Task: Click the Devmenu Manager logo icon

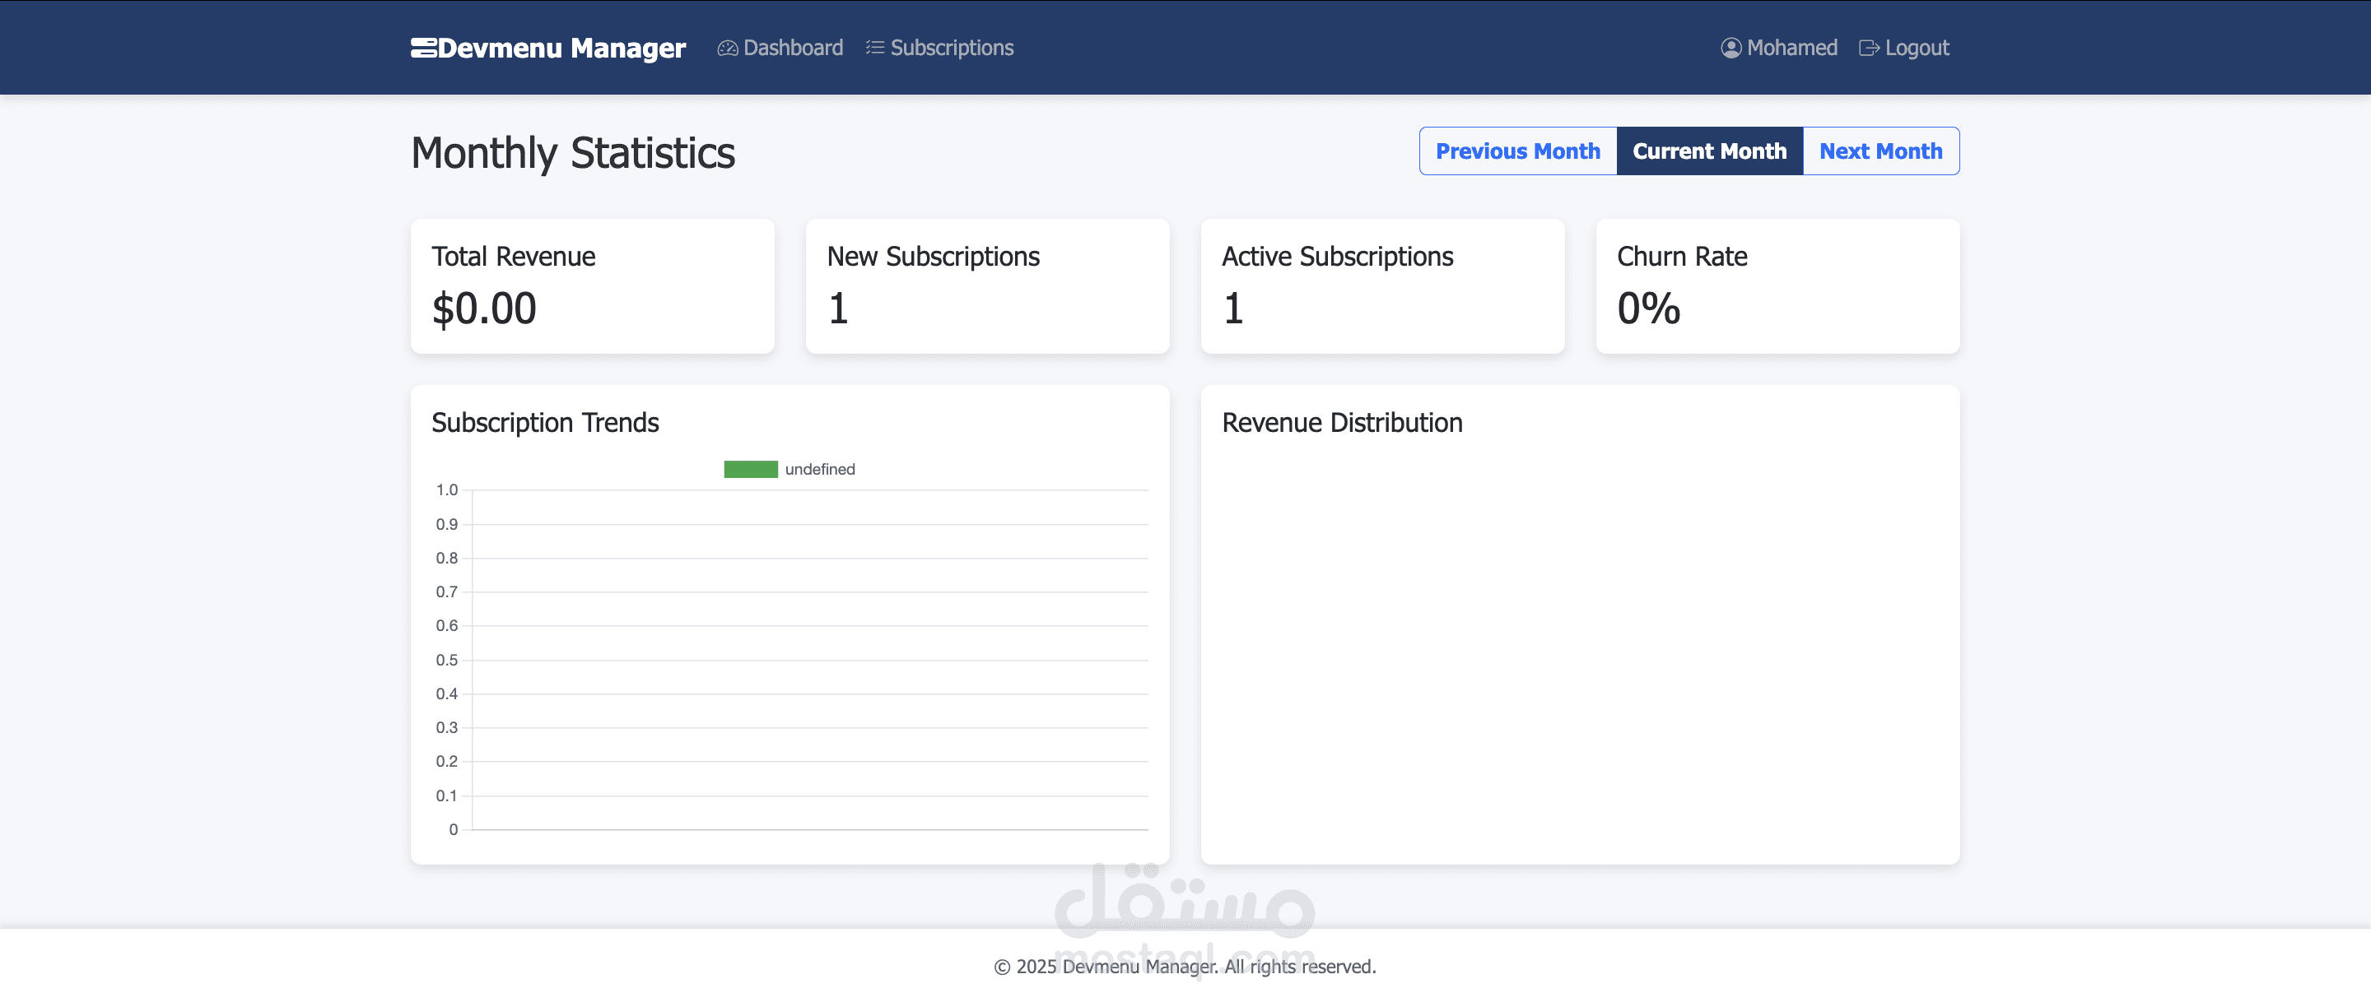Action: click(423, 48)
